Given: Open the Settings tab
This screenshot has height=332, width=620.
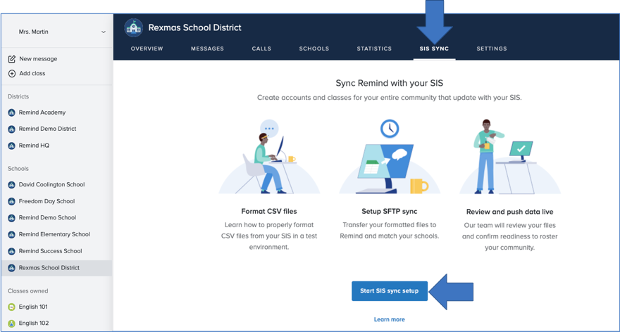Looking at the screenshot, I should [x=492, y=49].
